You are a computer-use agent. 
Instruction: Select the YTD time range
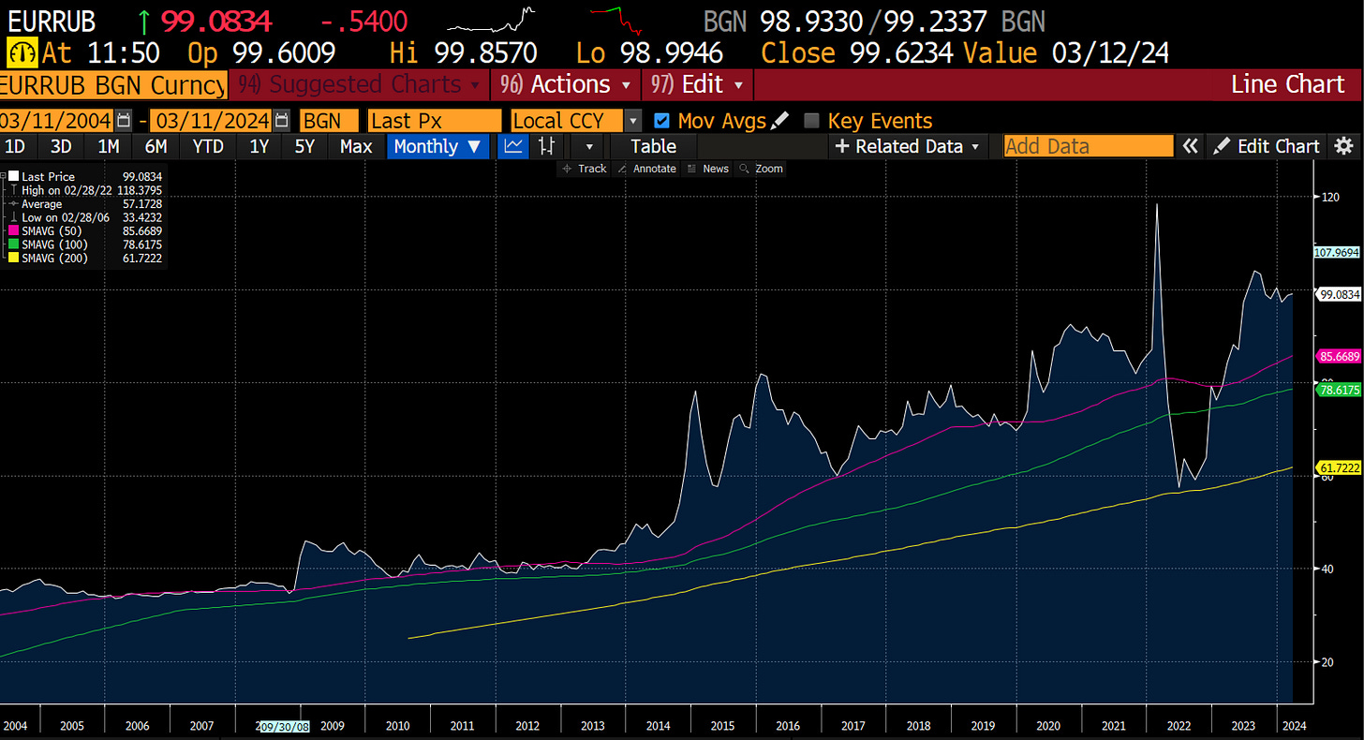point(208,146)
